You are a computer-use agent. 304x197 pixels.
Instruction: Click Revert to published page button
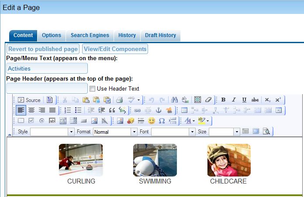(43, 49)
